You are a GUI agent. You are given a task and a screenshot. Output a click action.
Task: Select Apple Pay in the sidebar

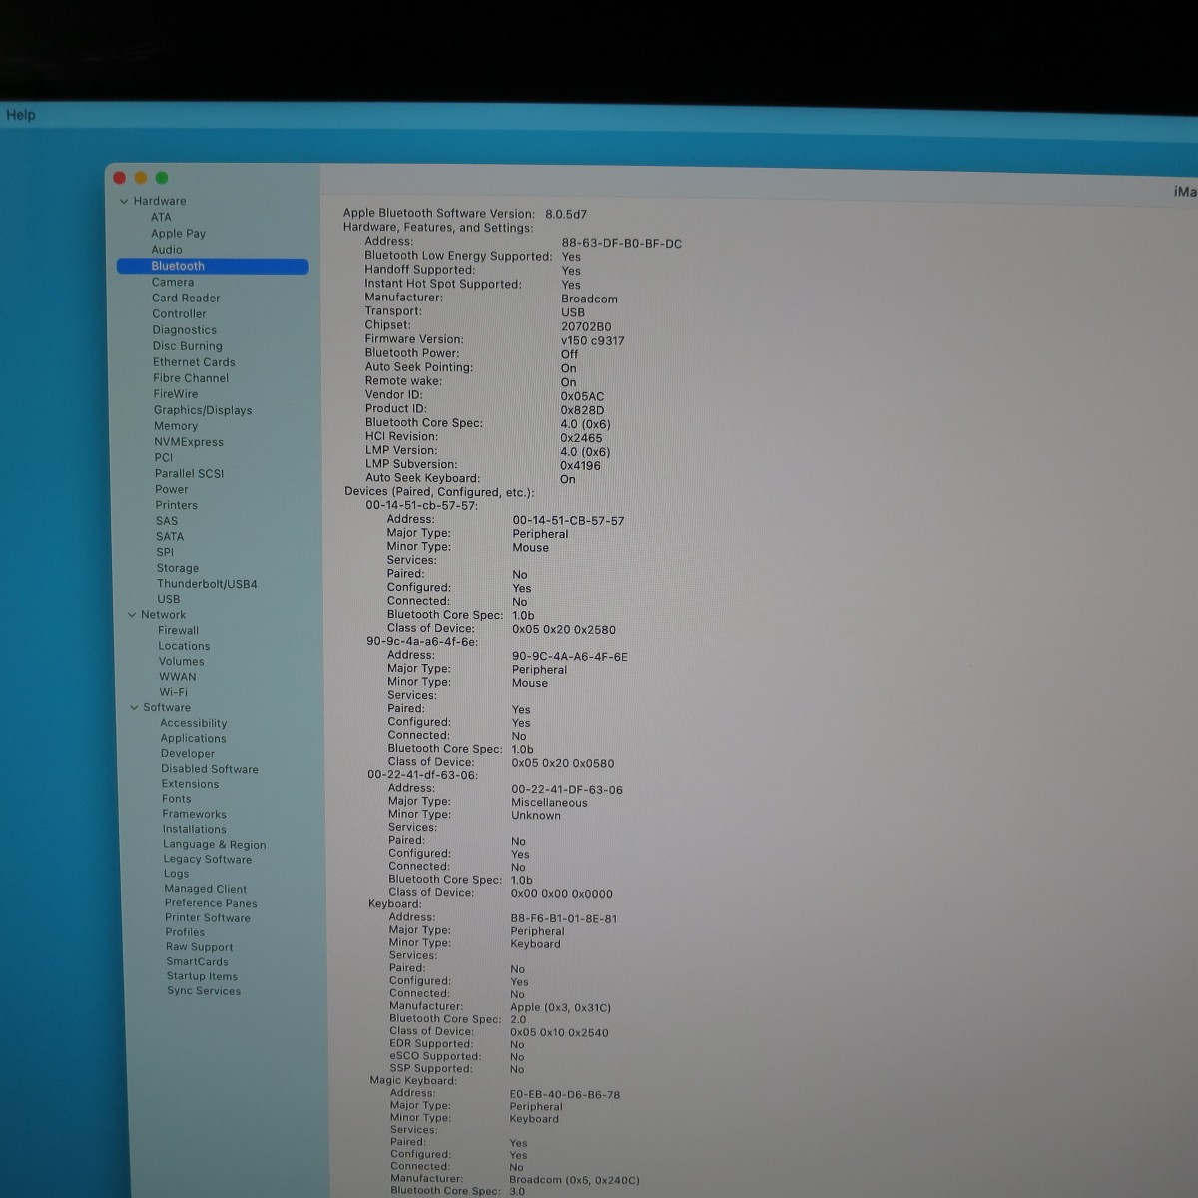click(x=178, y=233)
